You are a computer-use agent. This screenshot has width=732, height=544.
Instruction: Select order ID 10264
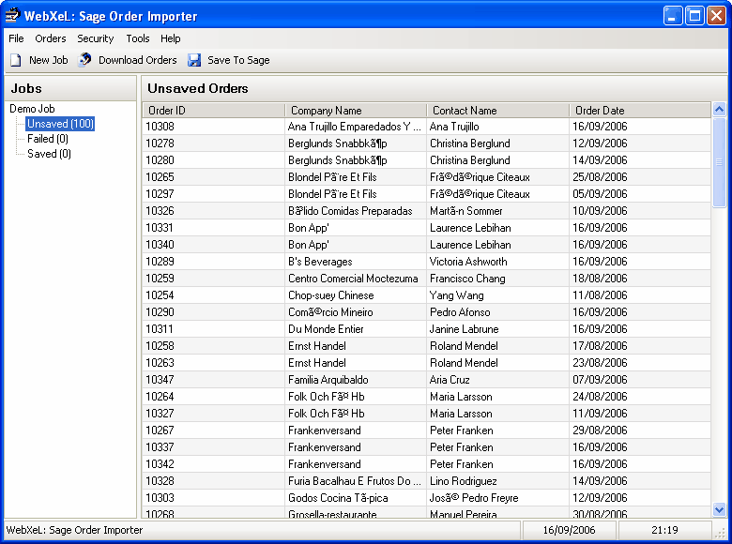tap(160, 397)
